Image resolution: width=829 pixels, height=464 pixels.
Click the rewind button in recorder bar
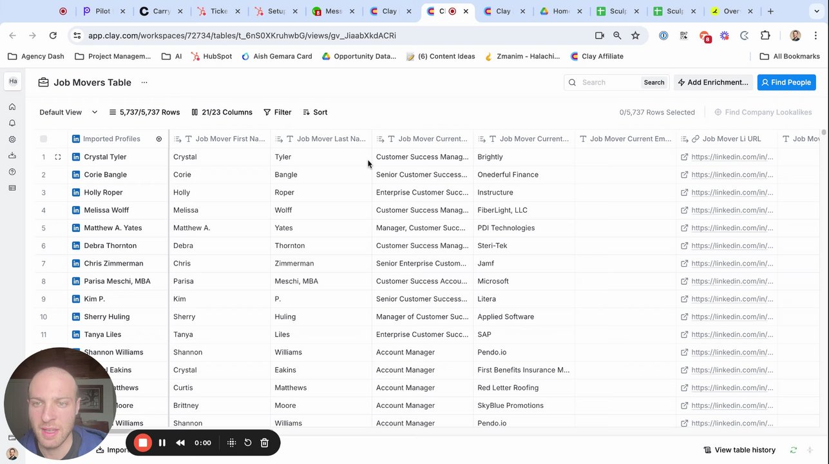pyautogui.click(x=180, y=443)
